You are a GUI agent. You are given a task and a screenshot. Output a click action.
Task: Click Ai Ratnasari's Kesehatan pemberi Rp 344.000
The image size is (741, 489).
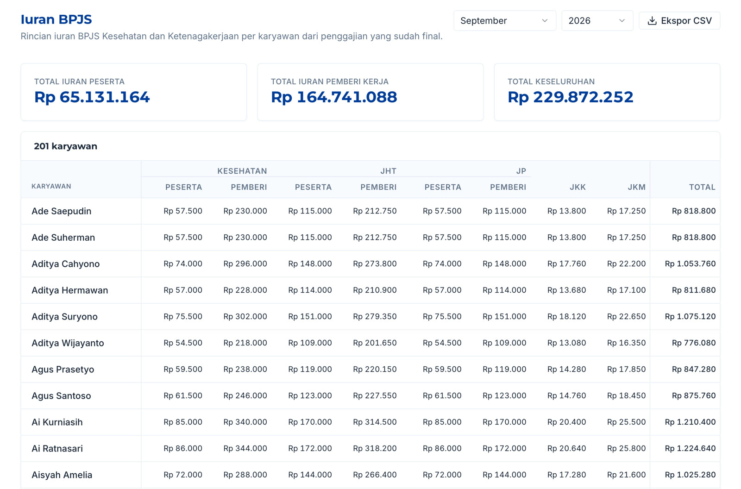pos(245,449)
